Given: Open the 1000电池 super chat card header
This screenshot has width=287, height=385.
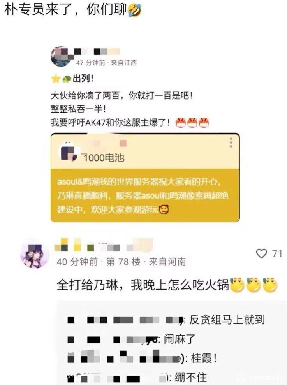Looking at the screenshot, I should click(x=145, y=151).
